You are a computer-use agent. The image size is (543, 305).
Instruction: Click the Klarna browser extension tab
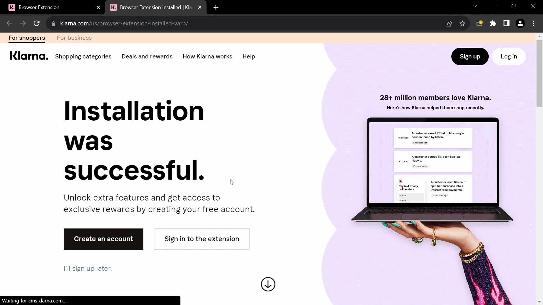(53, 7)
